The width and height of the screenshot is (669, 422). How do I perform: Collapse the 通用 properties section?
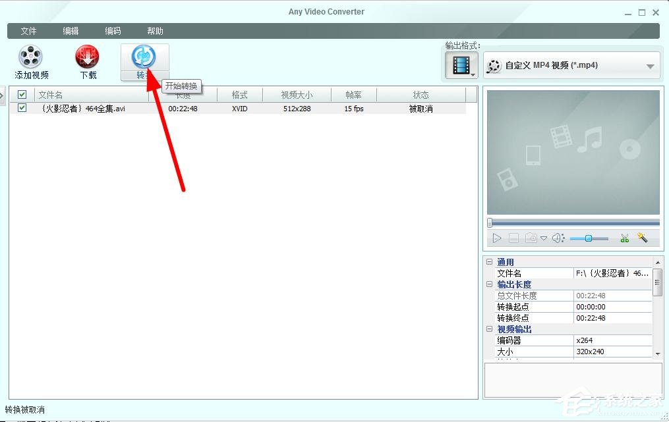(488, 261)
